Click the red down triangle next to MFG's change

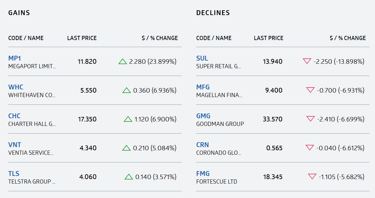(309, 90)
